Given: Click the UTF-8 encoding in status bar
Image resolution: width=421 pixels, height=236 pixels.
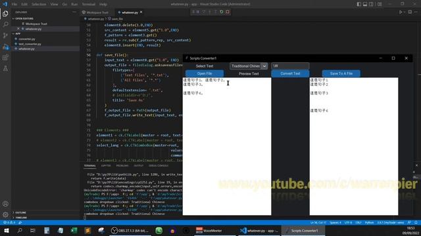Looking at the screenshot, I should pos(348,222).
